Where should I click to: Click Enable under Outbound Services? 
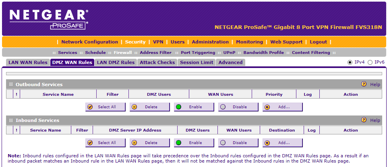point(194,107)
